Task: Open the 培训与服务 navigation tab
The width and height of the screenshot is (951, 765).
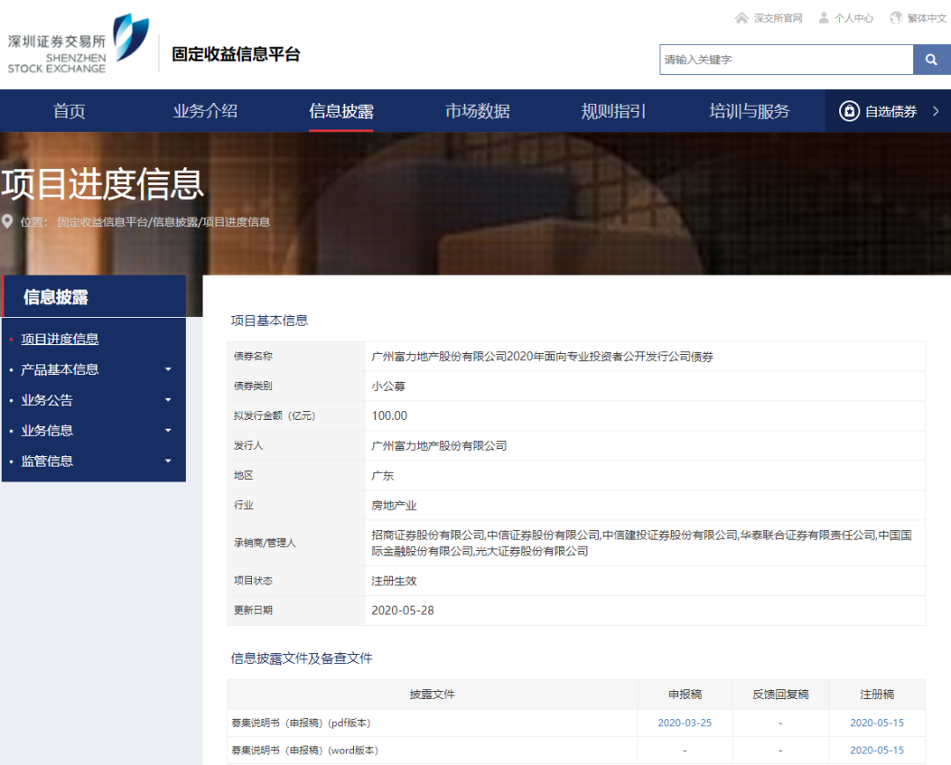Action: (749, 111)
